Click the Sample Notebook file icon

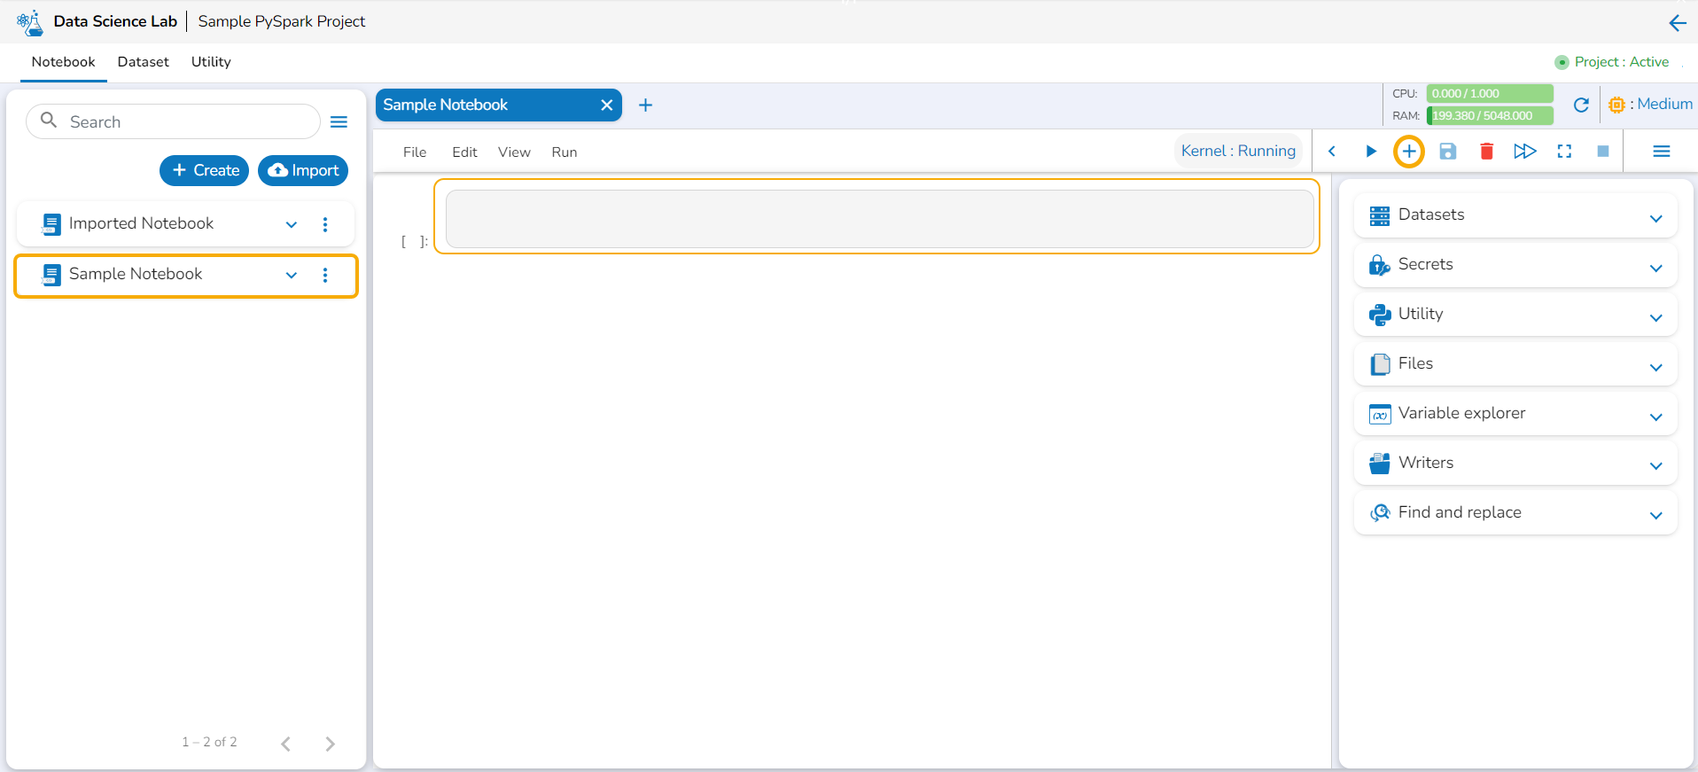[51, 275]
